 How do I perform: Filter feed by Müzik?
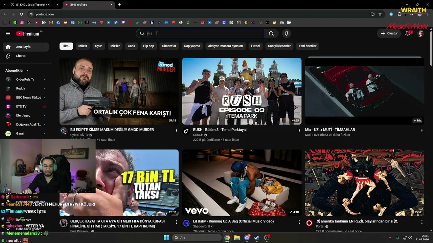click(83, 46)
